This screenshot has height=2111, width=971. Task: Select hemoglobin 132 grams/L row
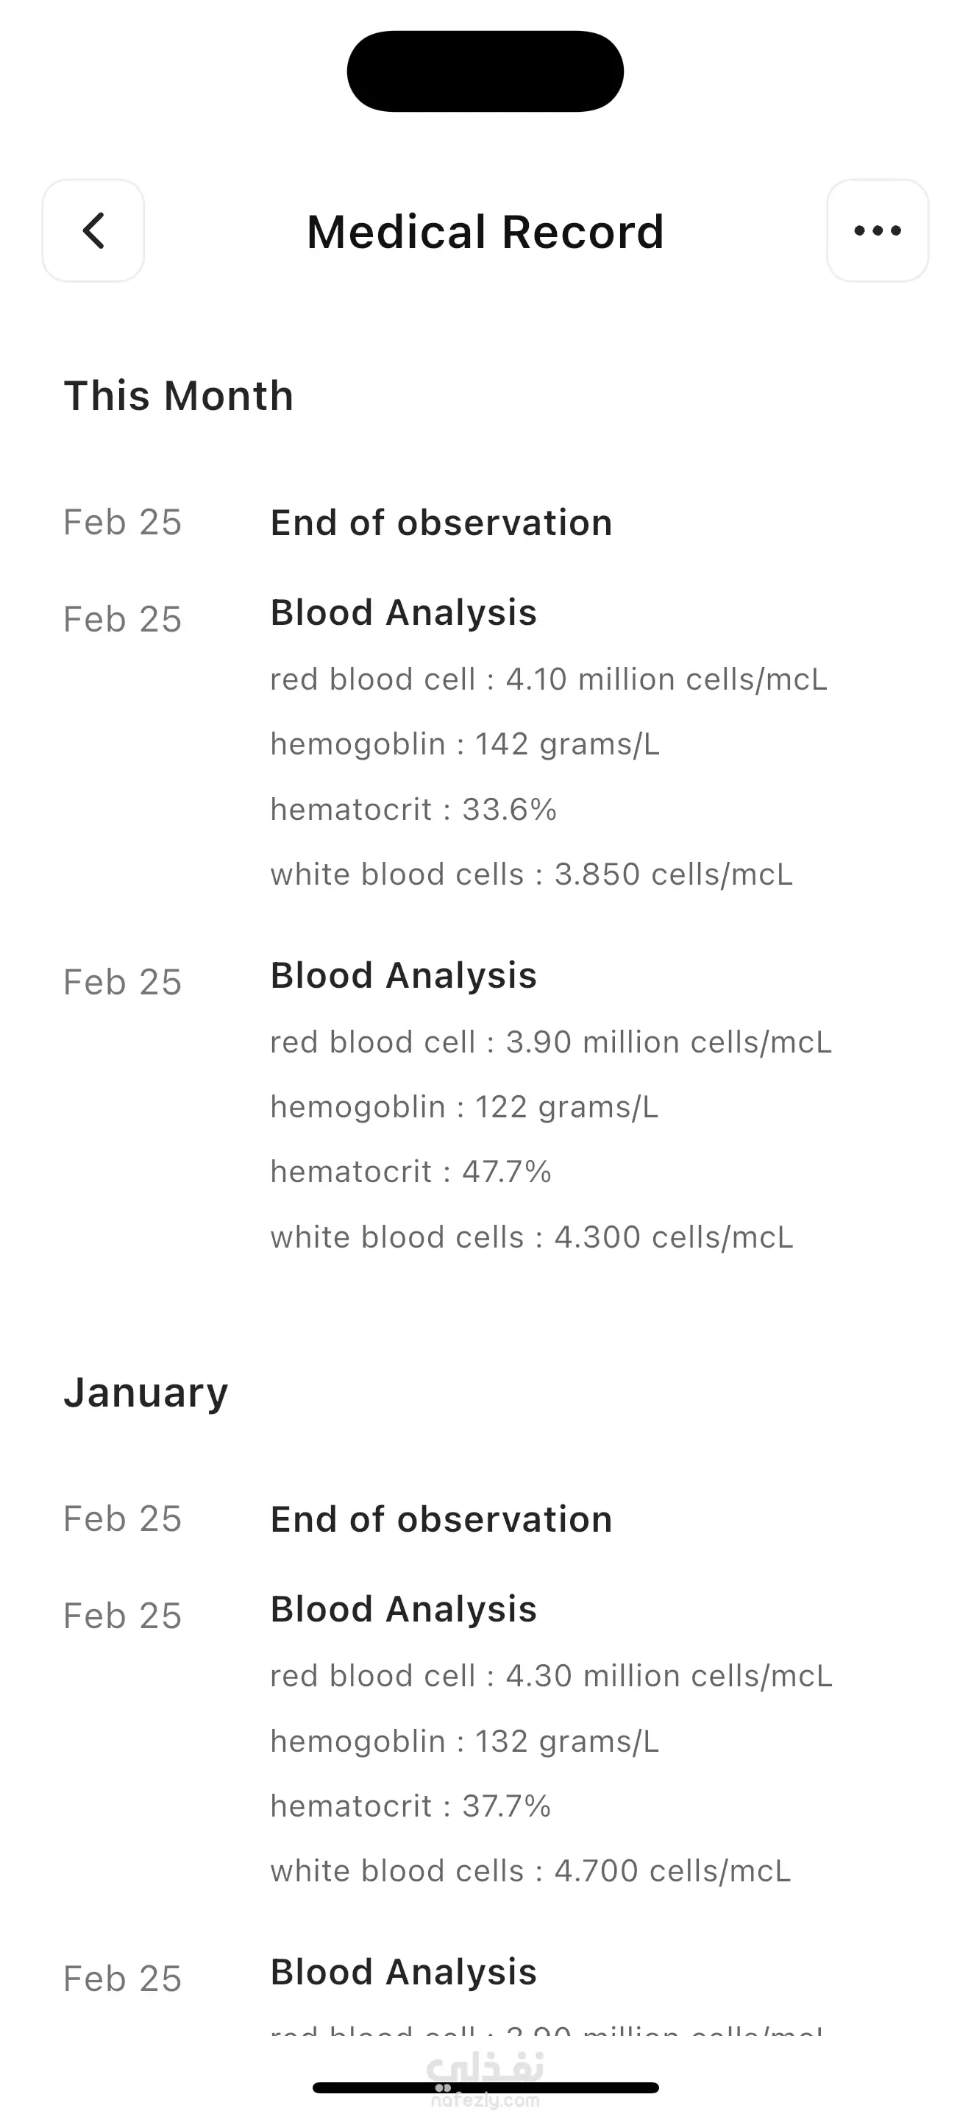tap(465, 1742)
